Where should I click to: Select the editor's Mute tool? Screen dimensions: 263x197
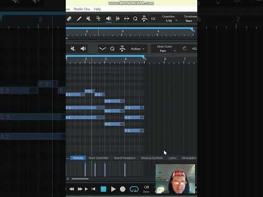pos(73,49)
